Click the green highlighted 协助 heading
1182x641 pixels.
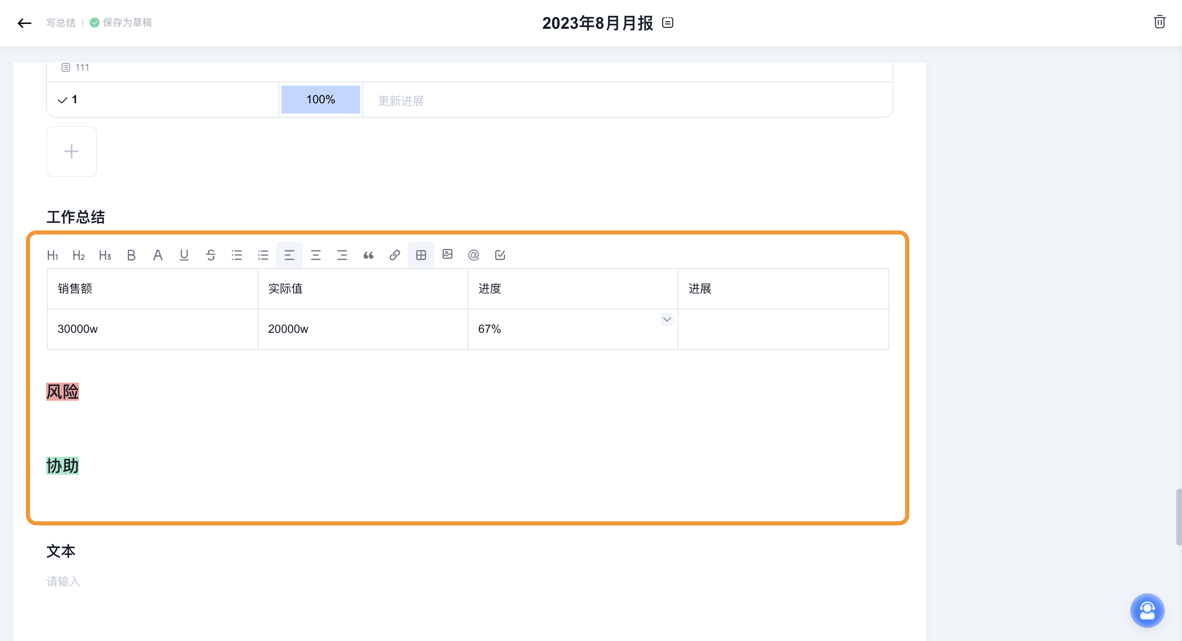tap(63, 466)
